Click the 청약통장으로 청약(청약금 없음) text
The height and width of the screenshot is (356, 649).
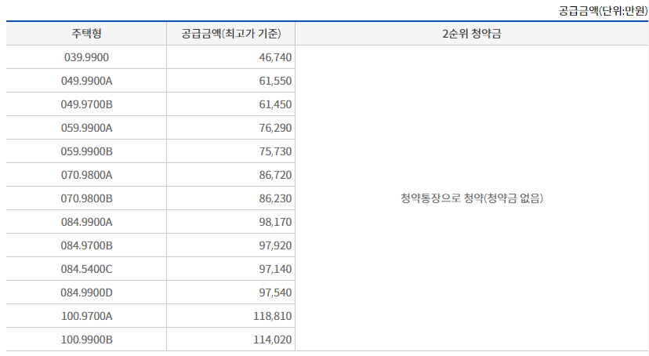click(x=472, y=198)
